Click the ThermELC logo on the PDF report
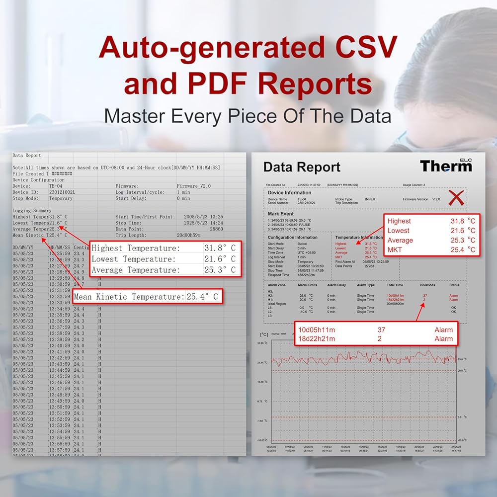The height and width of the screenshot is (497, 497). pyautogui.click(x=445, y=166)
